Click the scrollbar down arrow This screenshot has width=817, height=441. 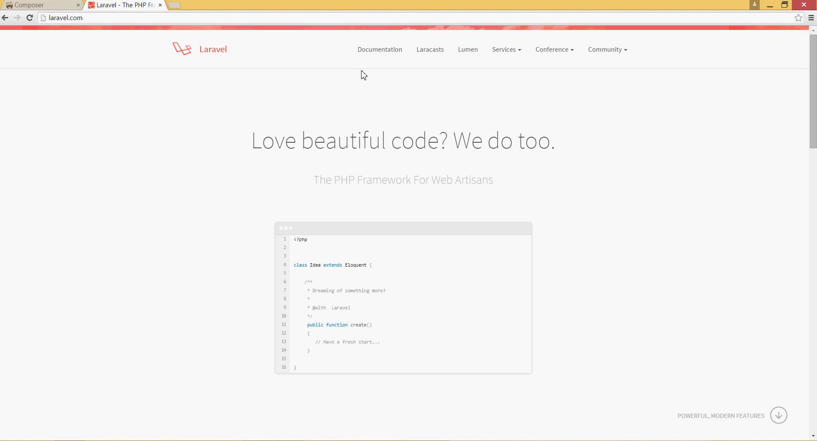(x=813, y=437)
